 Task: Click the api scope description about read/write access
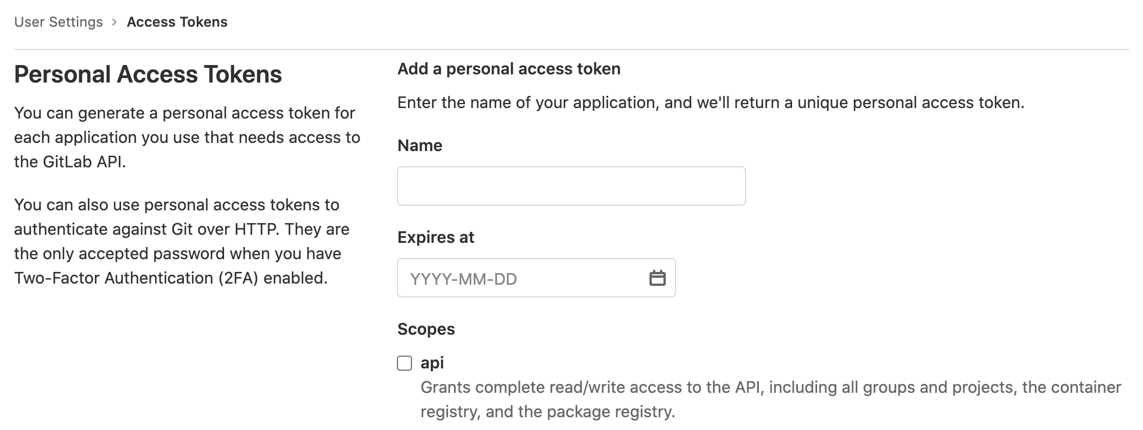pos(771,399)
